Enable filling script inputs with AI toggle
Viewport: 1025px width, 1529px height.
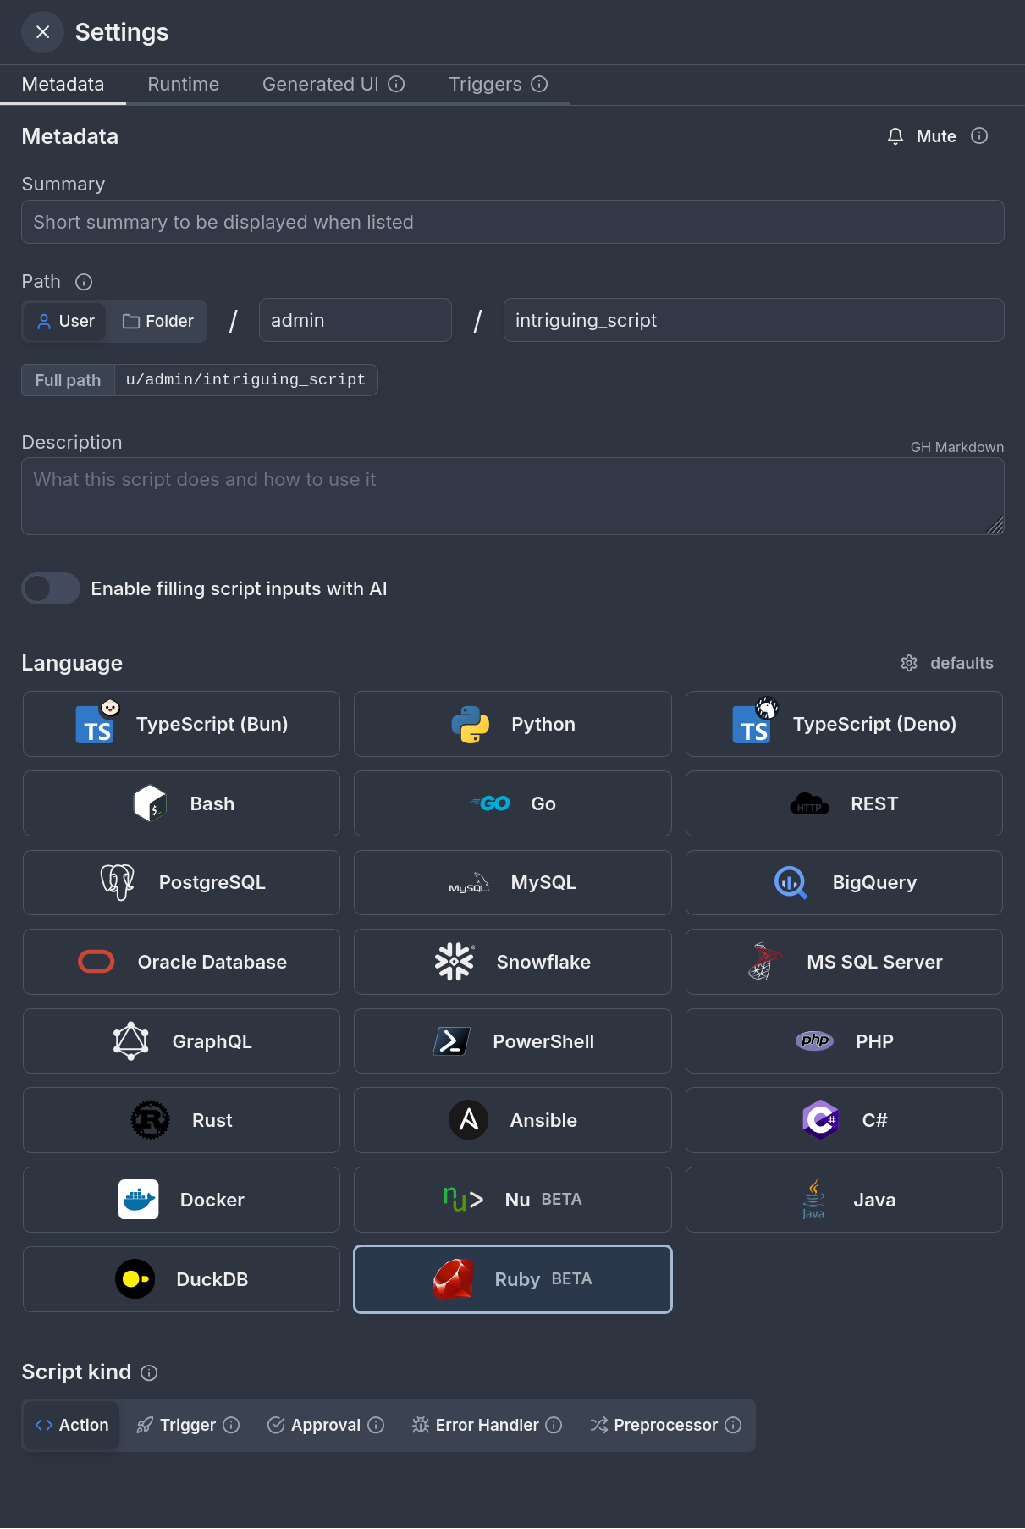(51, 588)
